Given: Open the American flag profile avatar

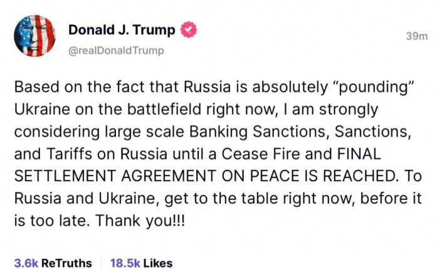Looking at the screenshot, I should click(x=34, y=36).
